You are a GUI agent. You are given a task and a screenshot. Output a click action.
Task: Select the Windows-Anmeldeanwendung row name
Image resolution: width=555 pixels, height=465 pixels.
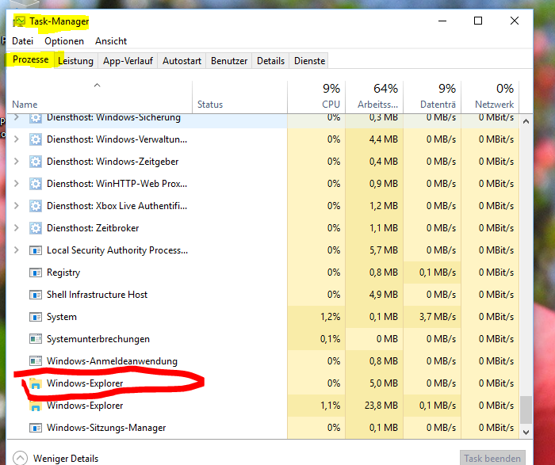click(x=112, y=361)
